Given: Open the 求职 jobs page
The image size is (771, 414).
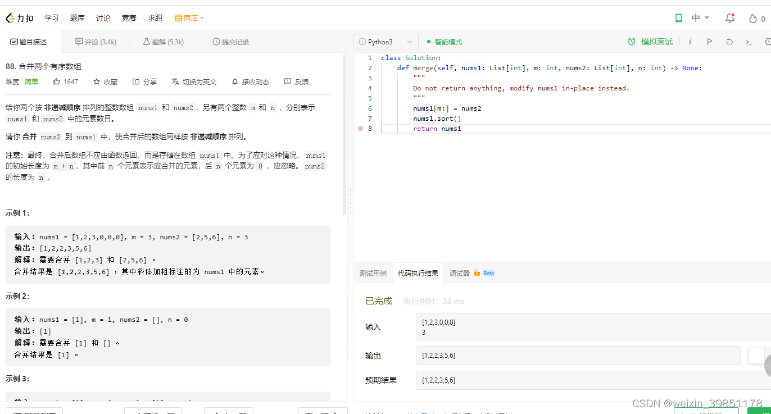Looking at the screenshot, I should point(155,18).
